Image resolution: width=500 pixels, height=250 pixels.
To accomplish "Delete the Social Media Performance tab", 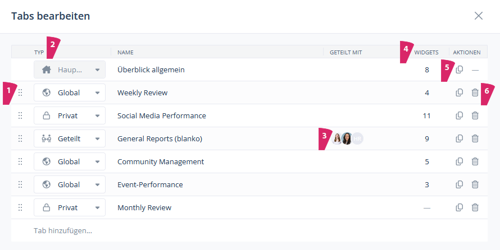I will 475,115.
